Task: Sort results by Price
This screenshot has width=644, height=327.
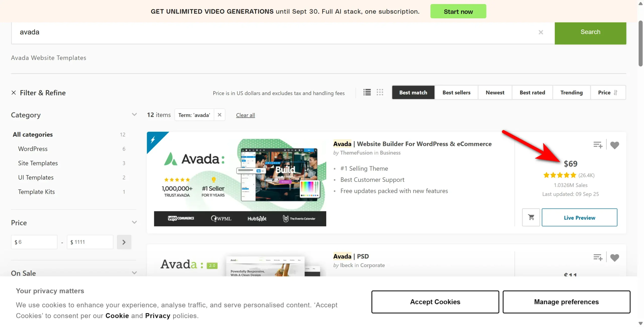Action: (608, 92)
